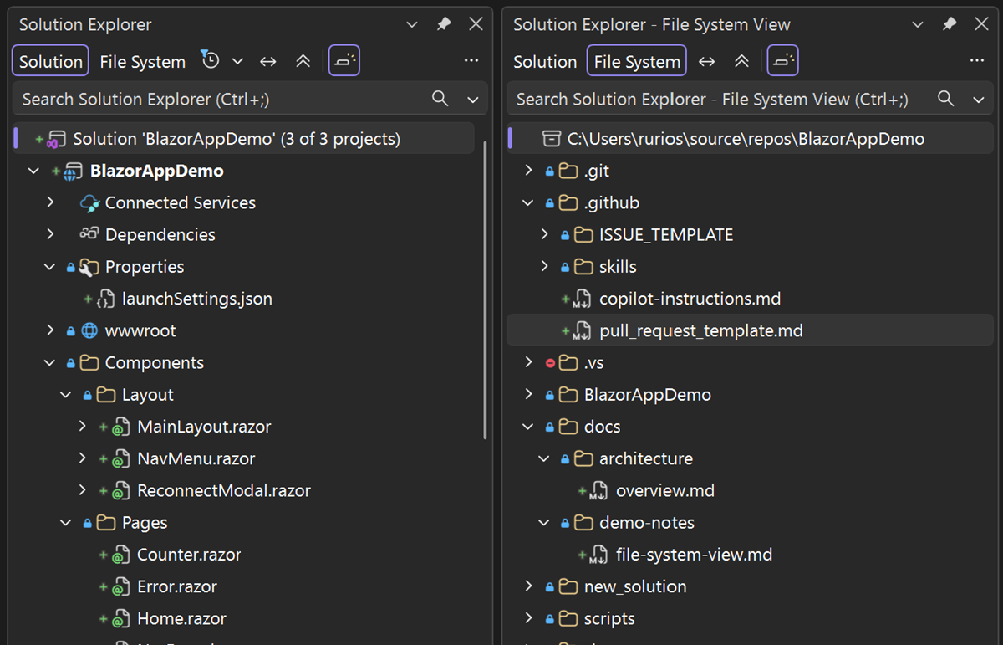Click Sync with Active Document in File System View

coord(706,61)
